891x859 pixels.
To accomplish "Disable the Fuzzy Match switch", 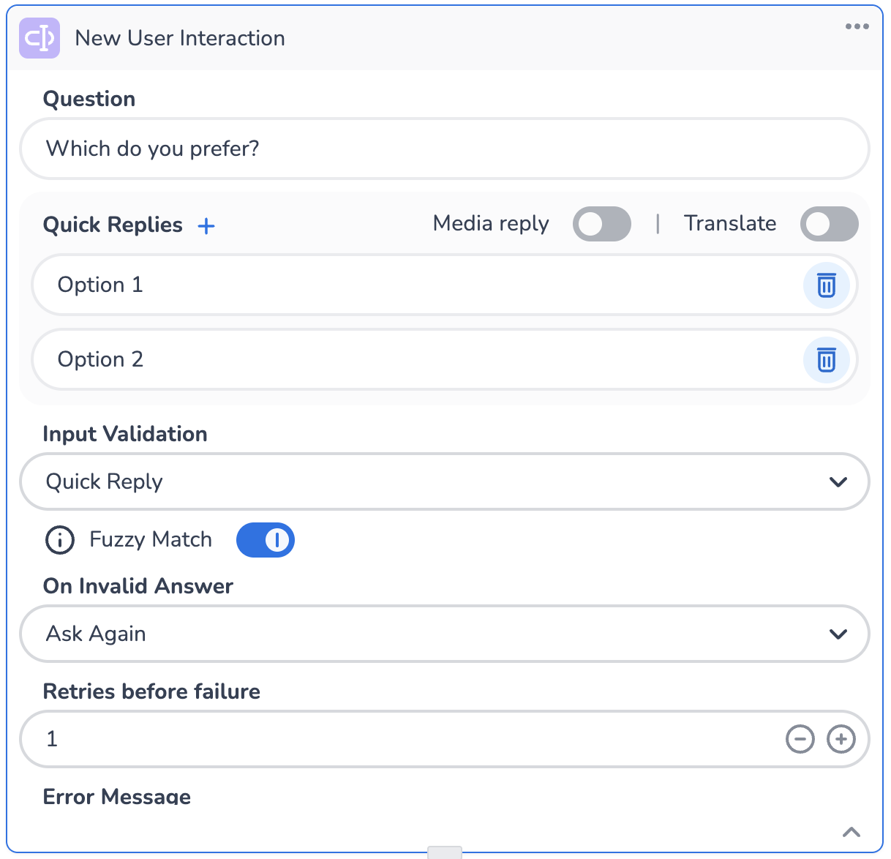I will coord(265,540).
